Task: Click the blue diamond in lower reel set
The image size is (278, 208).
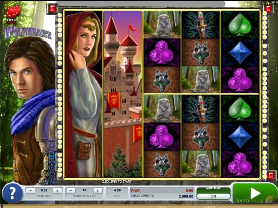Action: [x=240, y=137]
